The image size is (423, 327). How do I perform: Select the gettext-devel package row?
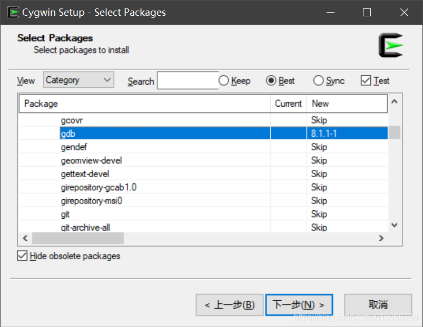203,173
